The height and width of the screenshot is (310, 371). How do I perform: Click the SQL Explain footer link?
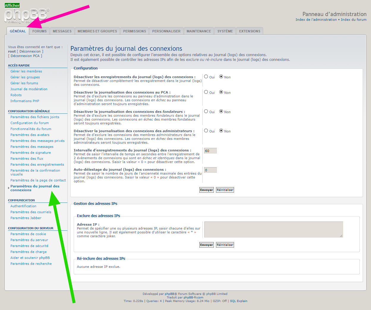[239, 301]
